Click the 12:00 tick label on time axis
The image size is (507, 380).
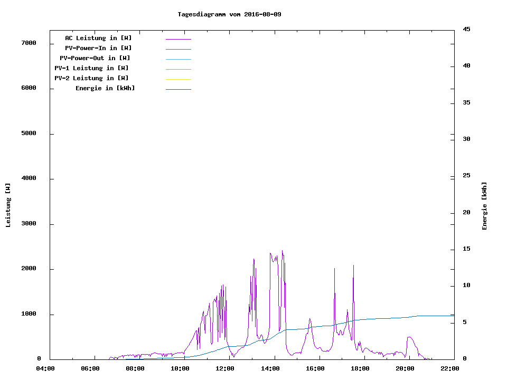pos(226,368)
